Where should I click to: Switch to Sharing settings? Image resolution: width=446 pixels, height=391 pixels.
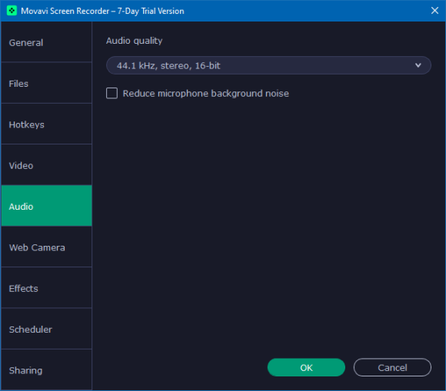coord(47,369)
